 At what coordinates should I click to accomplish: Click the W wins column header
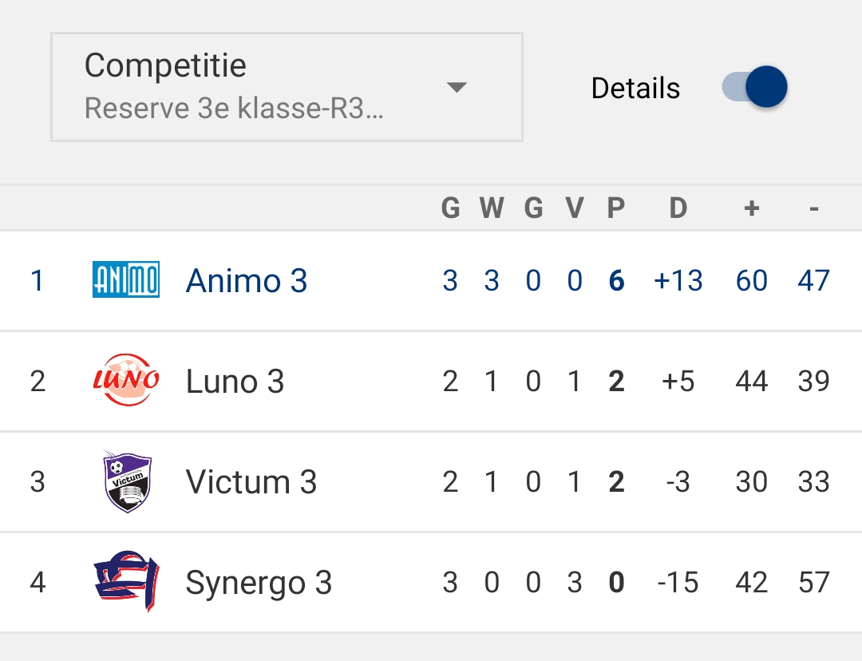point(492,208)
